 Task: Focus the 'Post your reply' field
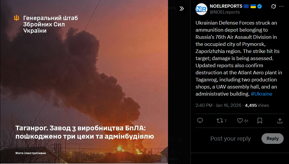click(x=230, y=139)
